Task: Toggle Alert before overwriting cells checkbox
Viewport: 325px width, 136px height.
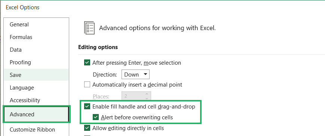Action: 95,117
